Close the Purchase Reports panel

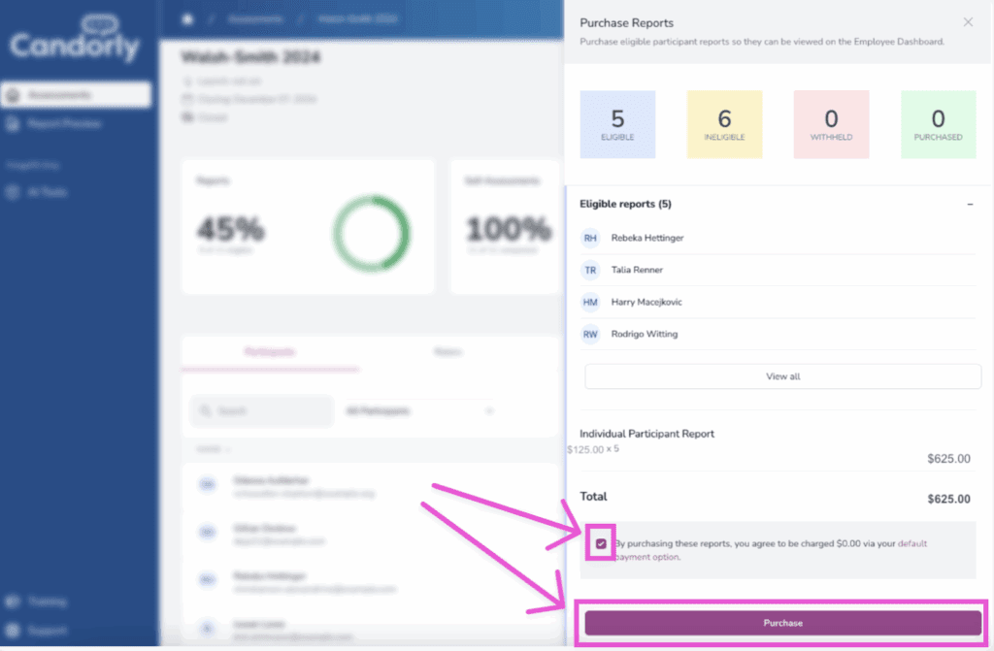tap(968, 22)
